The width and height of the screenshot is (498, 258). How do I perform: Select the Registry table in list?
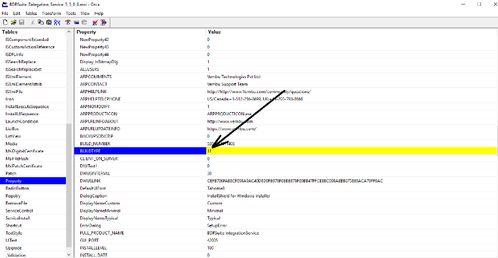click(12, 196)
